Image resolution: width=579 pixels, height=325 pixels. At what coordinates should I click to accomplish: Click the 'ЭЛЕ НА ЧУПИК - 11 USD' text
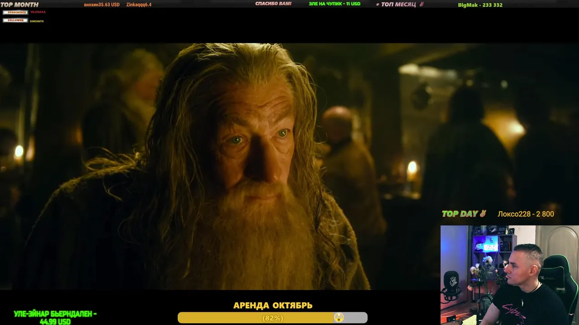[x=335, y=4]
